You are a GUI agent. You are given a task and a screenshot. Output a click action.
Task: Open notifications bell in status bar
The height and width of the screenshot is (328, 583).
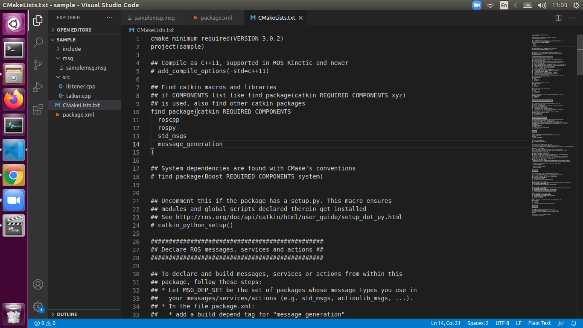click(574, 323)
